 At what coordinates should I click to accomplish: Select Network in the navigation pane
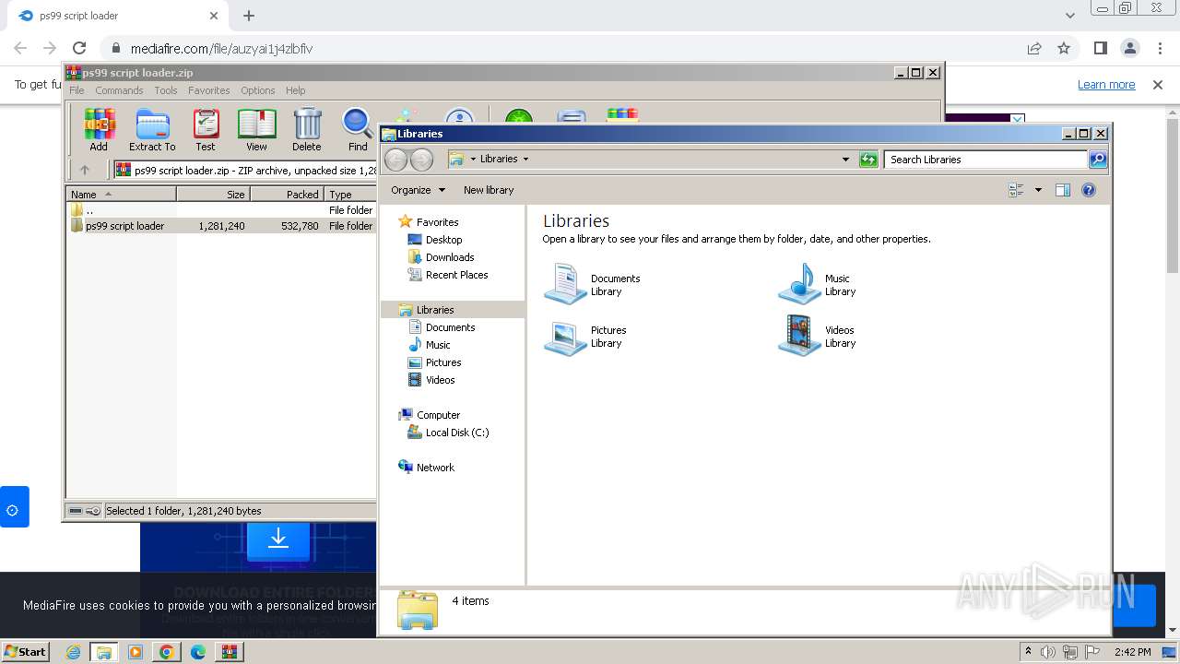(x=435, y=468)
